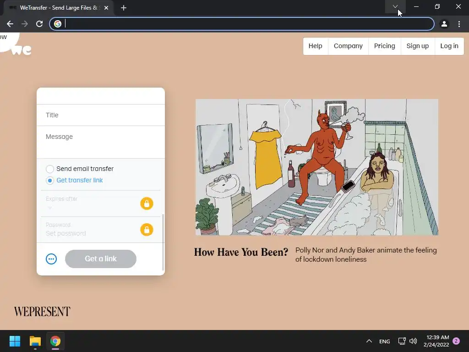Click the Chrome icon in the taskbar
Screen dimensions: 469x352
(x=55, y=341)
